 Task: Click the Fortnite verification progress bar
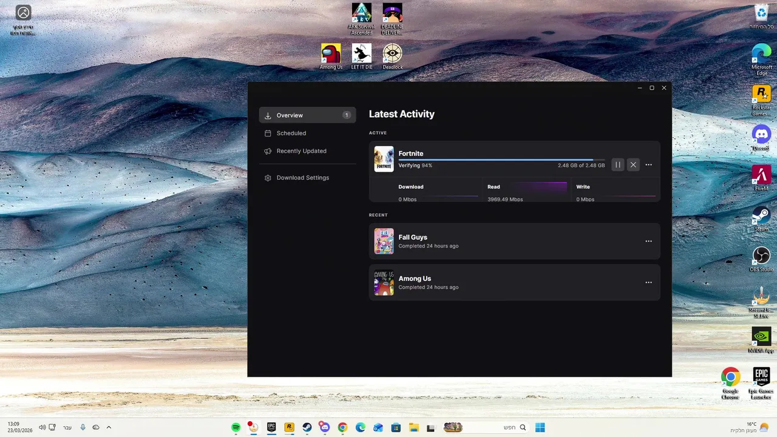coord(501,160)
